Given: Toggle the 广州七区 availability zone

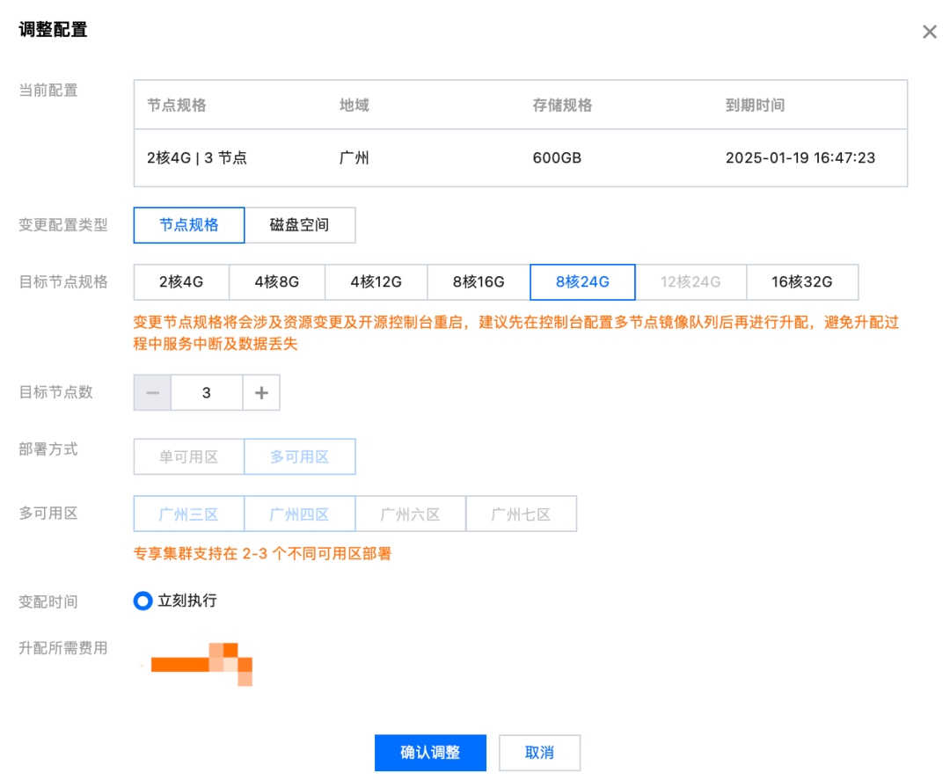Looking at the screenshot, I should click(x=521, y=514).
